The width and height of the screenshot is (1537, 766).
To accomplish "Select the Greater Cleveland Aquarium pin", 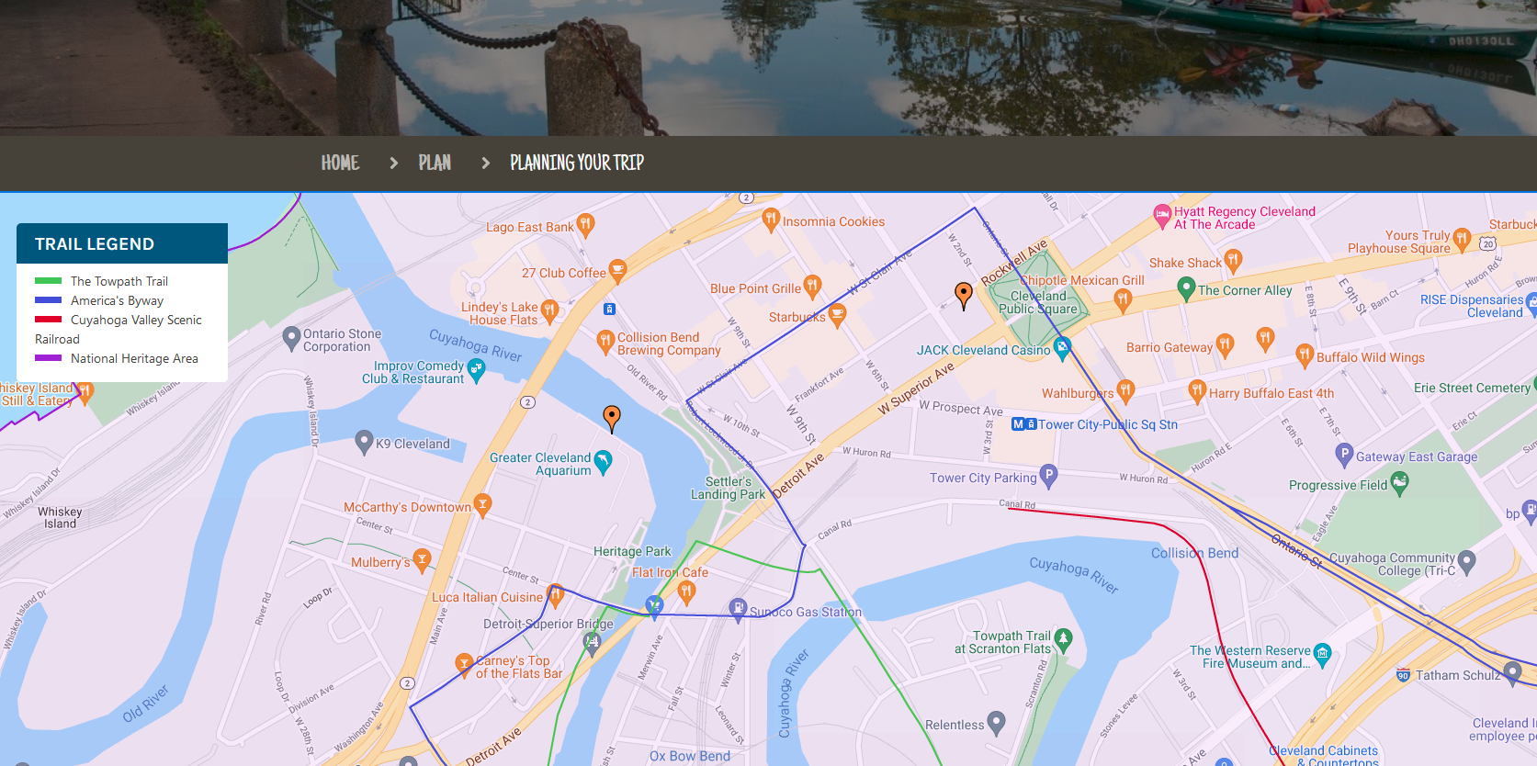I will pos(603,461).
